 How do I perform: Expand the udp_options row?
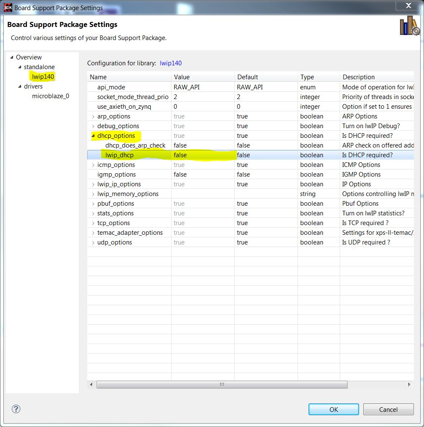[93, 243]
